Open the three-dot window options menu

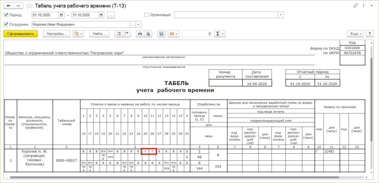point(364,6)
